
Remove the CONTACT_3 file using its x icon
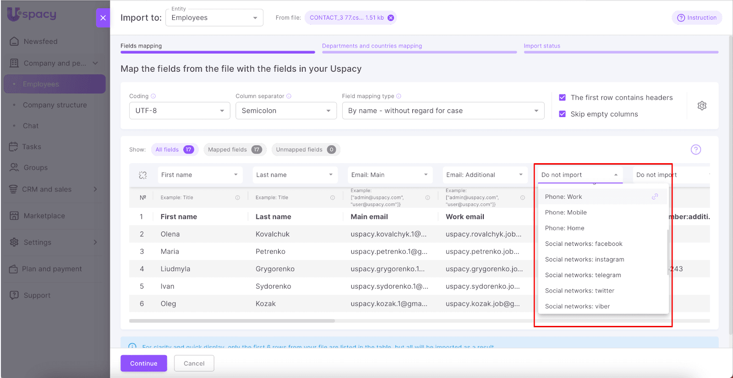(x=391, y=18)
